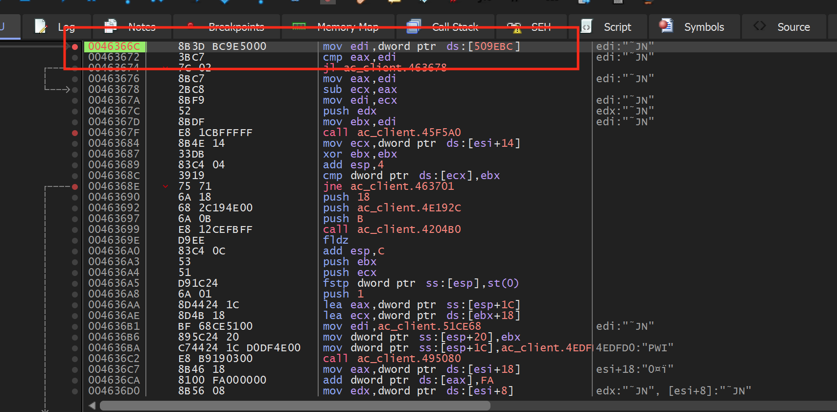Click comment 4EDFD0:"PWI"
Image resolution: width=837 pixels, height=412 pixels.
pyautogui.click(x=635, y=348)
